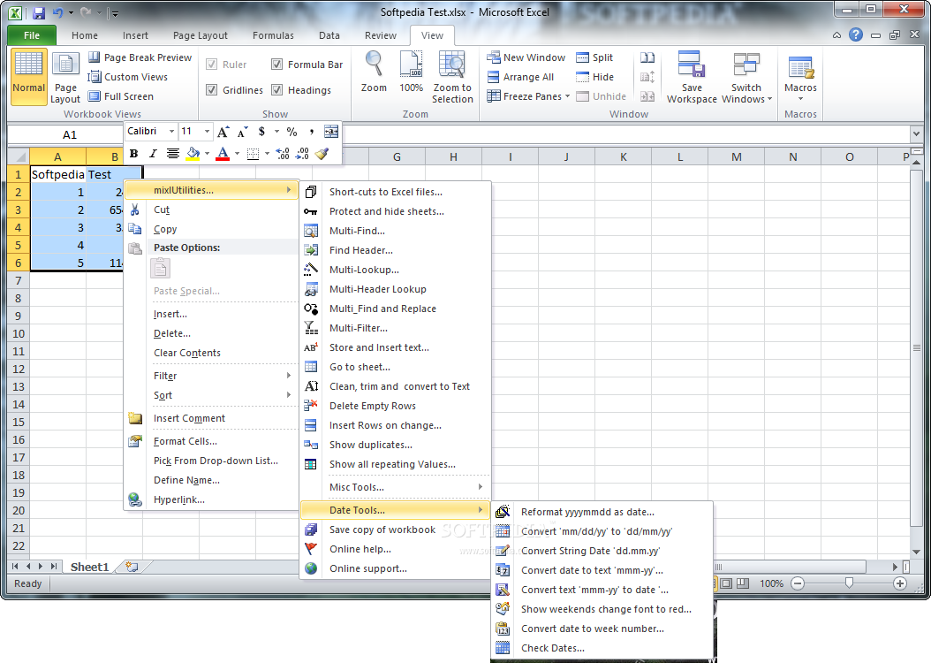This screenshot has width=931, height=663.
Task: Insert a new worksheet tab icon
Action: pos(132,567)
